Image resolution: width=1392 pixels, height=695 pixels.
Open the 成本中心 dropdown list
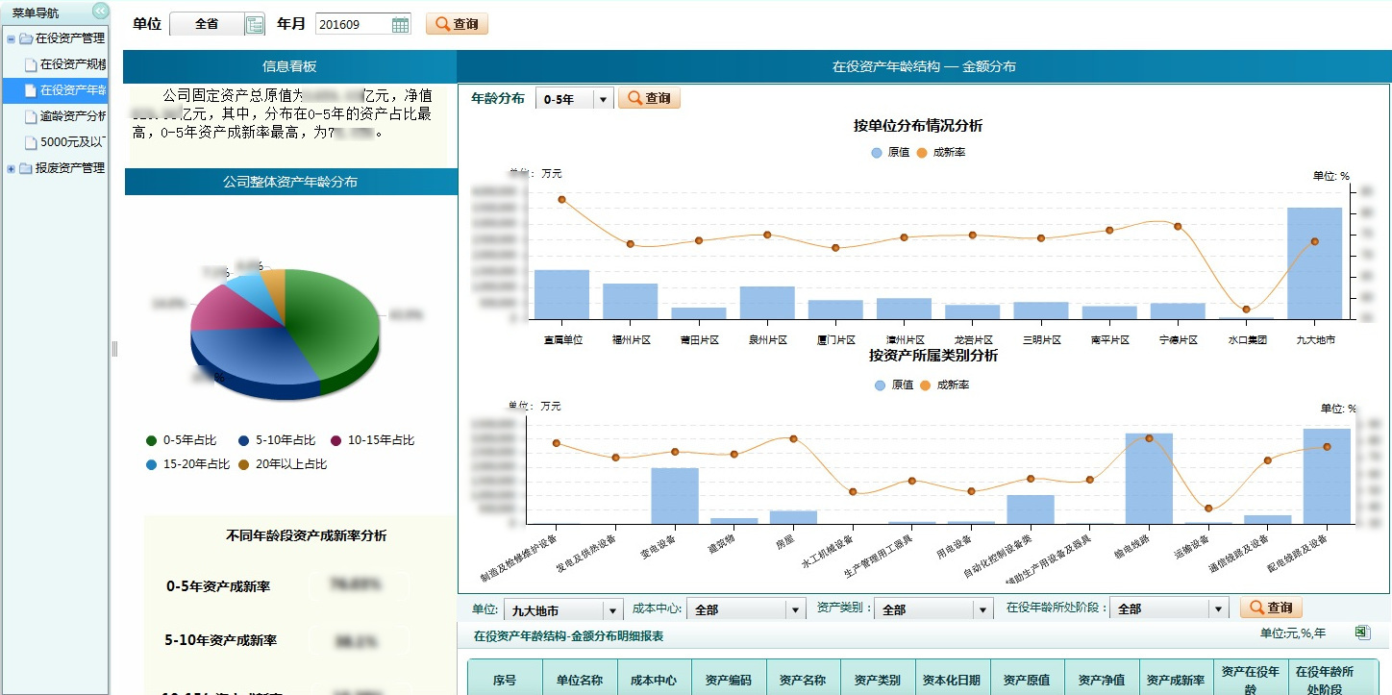[795, 609]
